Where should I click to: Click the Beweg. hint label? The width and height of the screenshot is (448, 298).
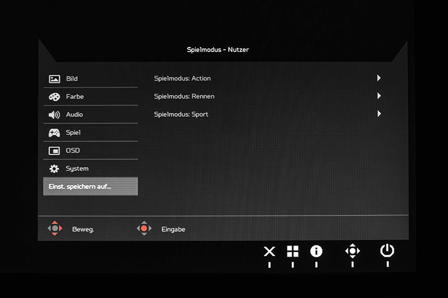pos(83,229)
